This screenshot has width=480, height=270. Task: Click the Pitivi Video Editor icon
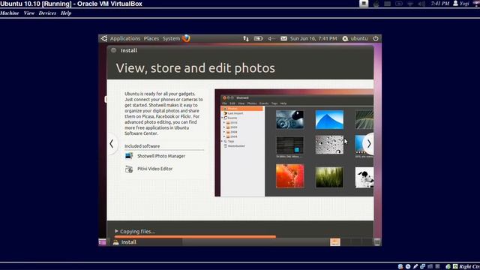(129, 169)
